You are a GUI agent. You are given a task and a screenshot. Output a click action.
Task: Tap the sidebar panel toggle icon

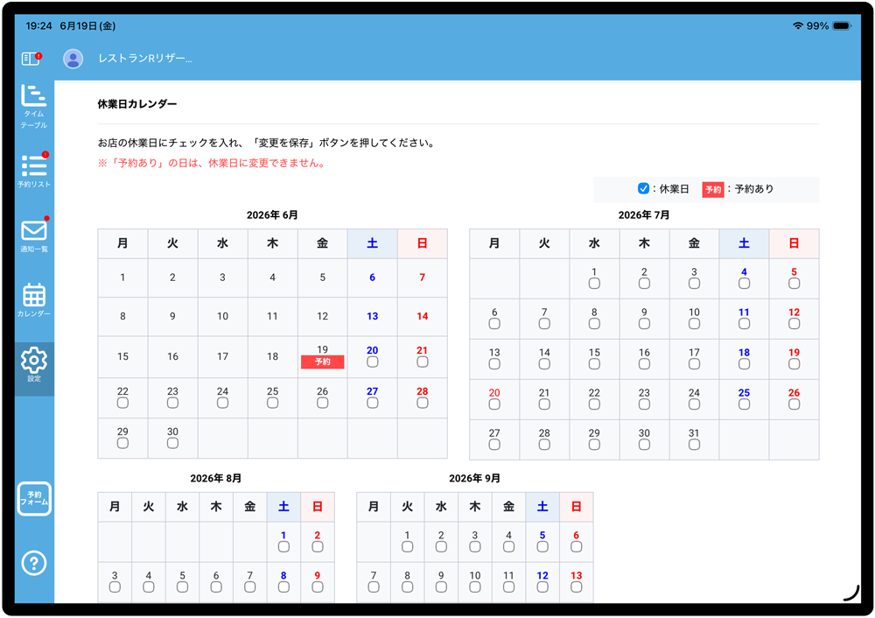click(31, 58)
